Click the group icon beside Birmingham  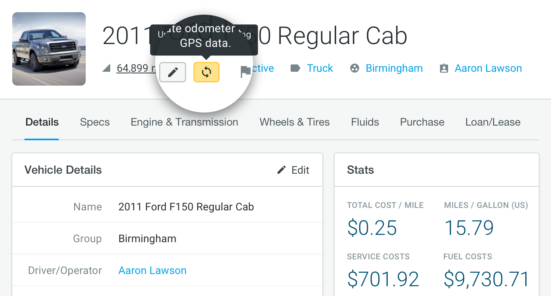coord(355,68)
